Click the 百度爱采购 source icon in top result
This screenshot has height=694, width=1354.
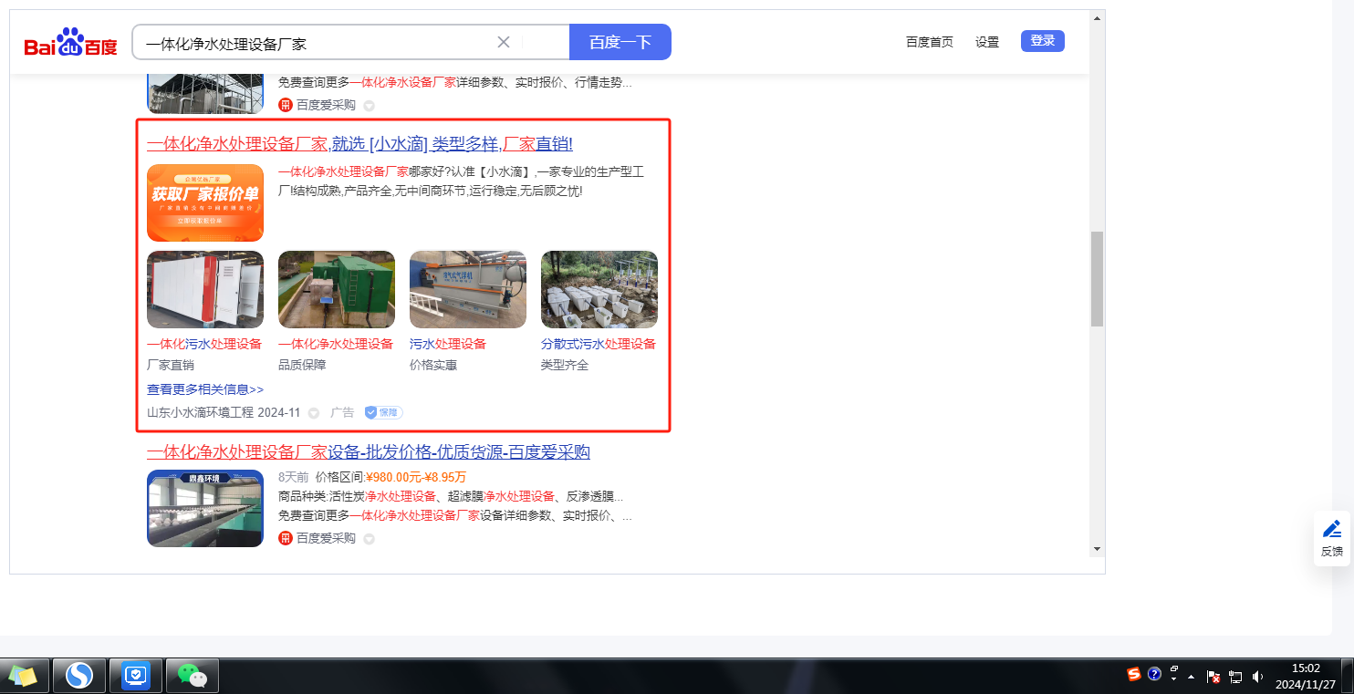click(x=286, y=105)
